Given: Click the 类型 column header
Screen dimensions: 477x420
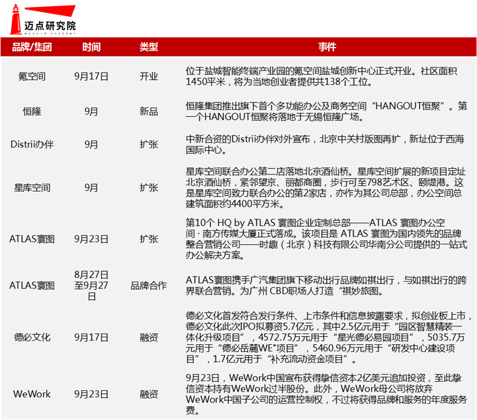Looking at the screenshot, I should 148,47.
